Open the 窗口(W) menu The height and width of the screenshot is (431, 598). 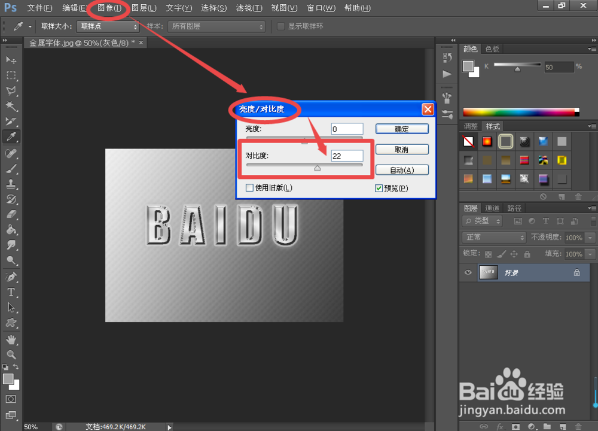coord(321,8)
